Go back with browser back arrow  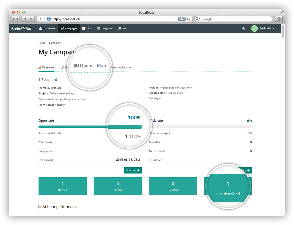point(25,19)
